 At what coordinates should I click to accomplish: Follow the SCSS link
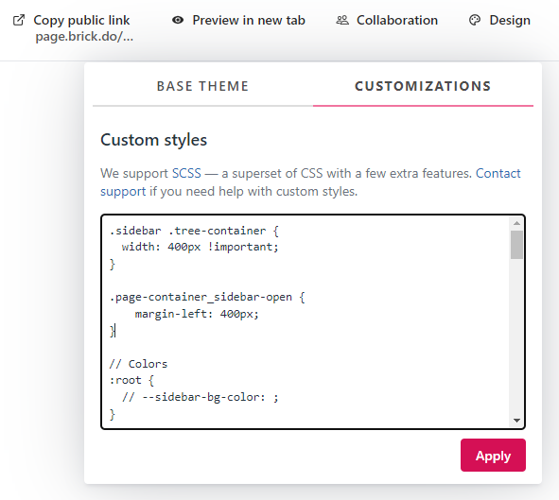(x=186, y=173)
